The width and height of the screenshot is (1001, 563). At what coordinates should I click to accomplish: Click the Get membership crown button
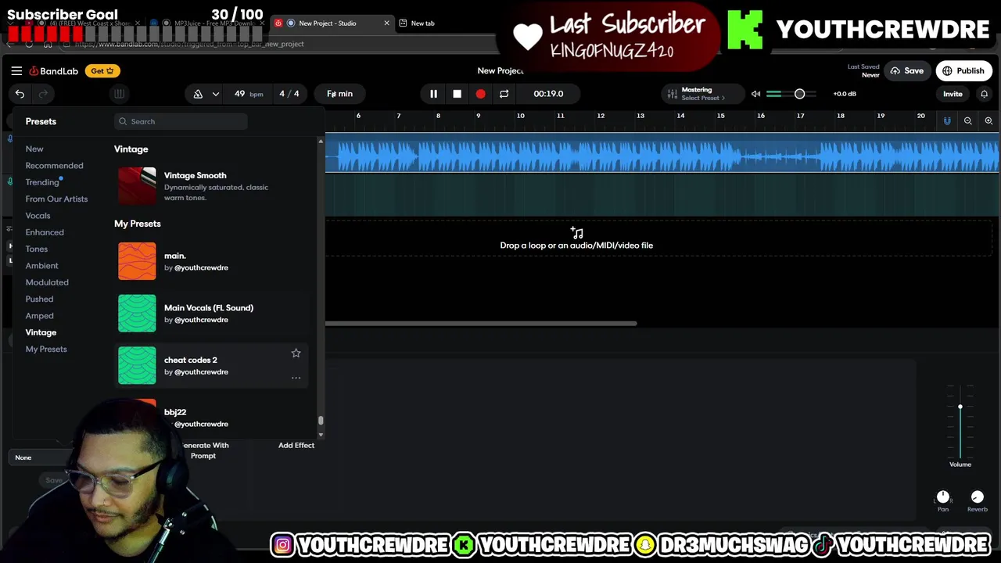coord(102,71)
